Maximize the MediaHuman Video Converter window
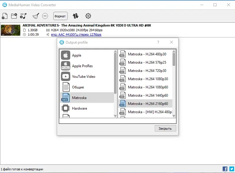 click(215, 5)
